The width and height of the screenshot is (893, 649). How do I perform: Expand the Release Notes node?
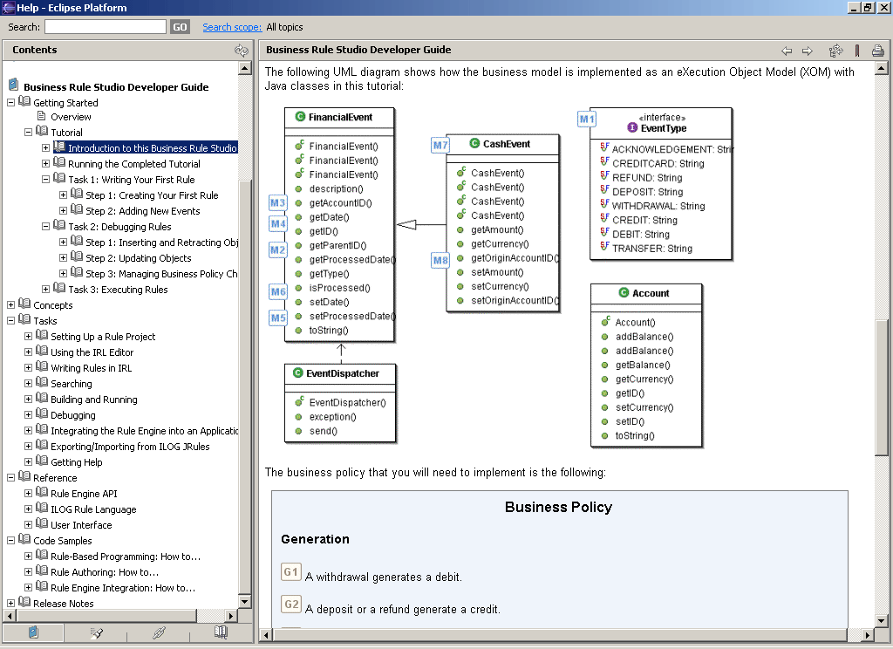tap(10, 603)
